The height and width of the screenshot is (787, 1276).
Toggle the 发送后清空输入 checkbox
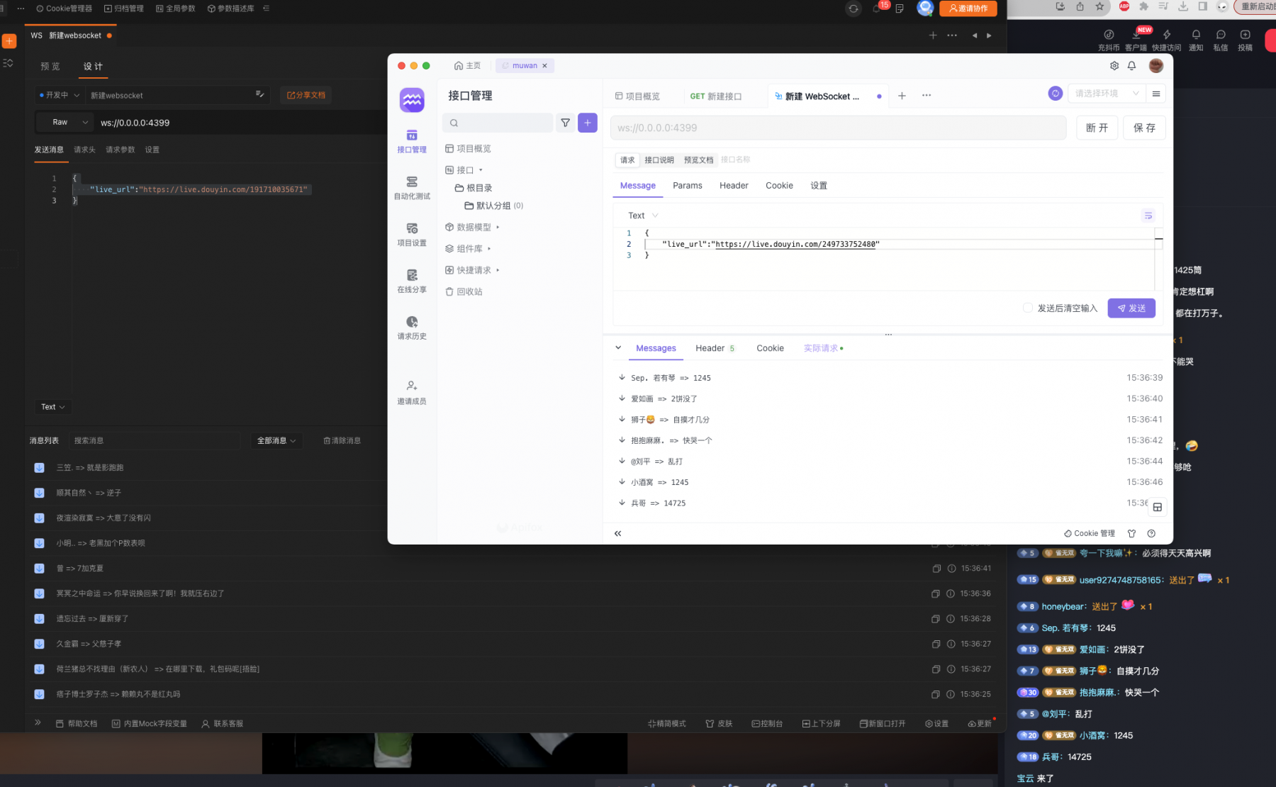pyautogui.click(x=1027, y=308)
